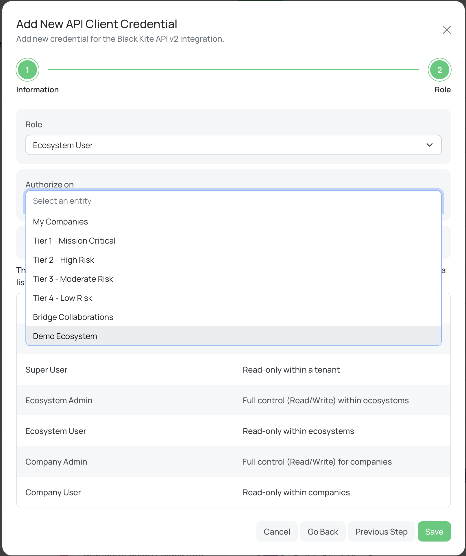The height and width of the screenshot is (556, 466).
Task: Click the Go Back button
Action: (323, 532)
